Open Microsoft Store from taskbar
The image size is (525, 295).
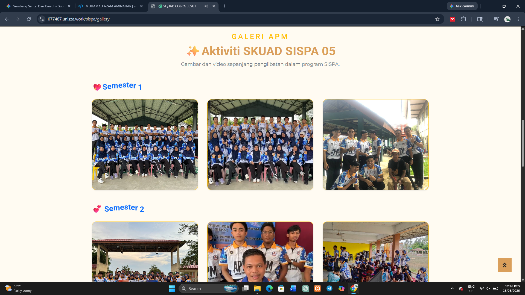click(x=281, y=288)
